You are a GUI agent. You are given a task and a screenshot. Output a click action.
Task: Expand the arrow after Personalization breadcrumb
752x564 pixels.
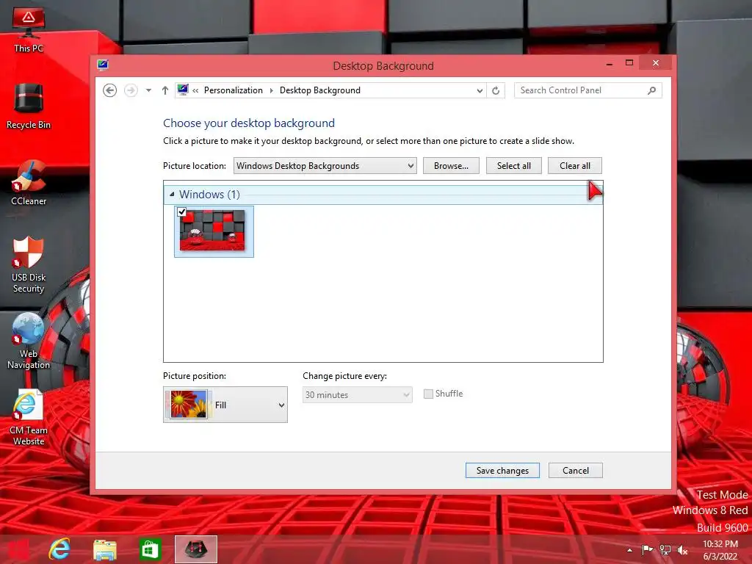click(x=272, y=90)
